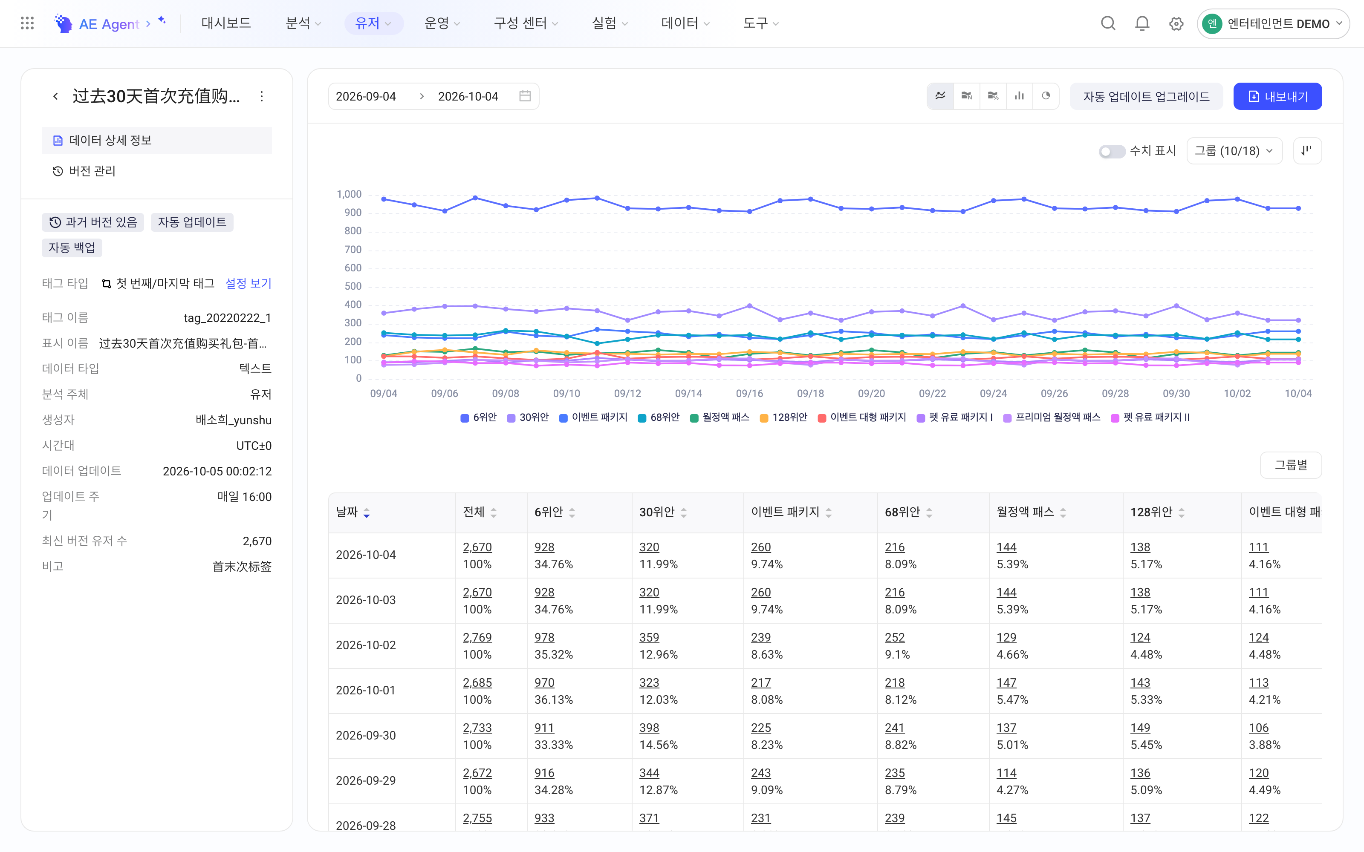Open the search magnifier in top bar
The width and height of the screenshot is (1364, 852).
pyautogui.click(x=1108, y=23)
